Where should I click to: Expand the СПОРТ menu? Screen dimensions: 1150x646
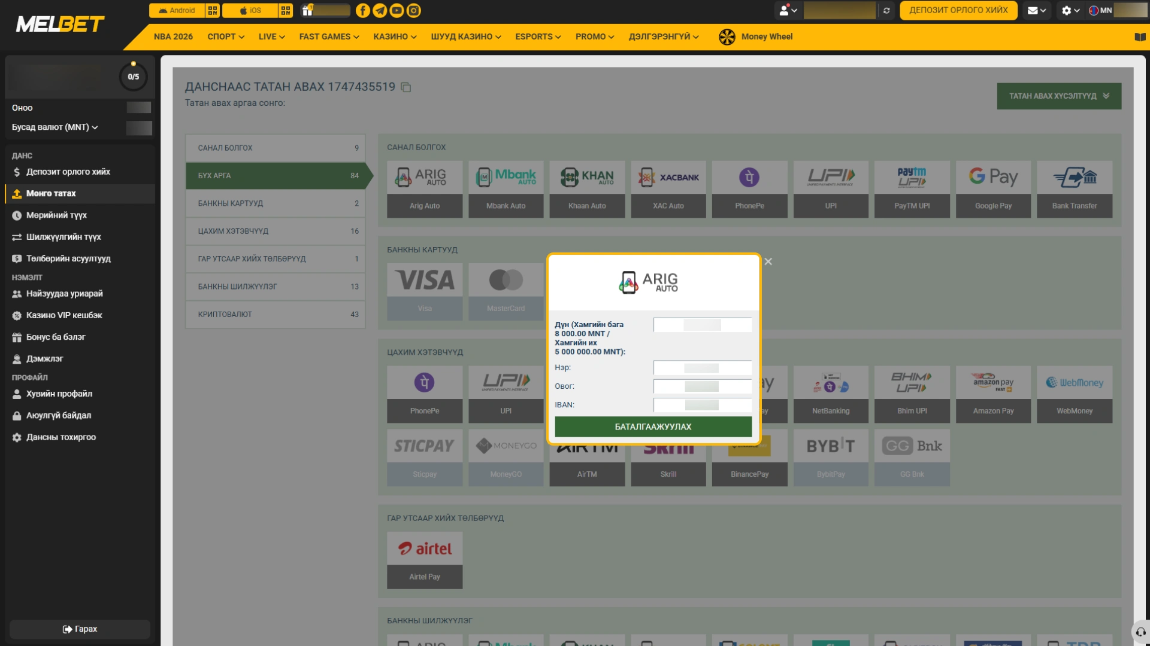226,36
